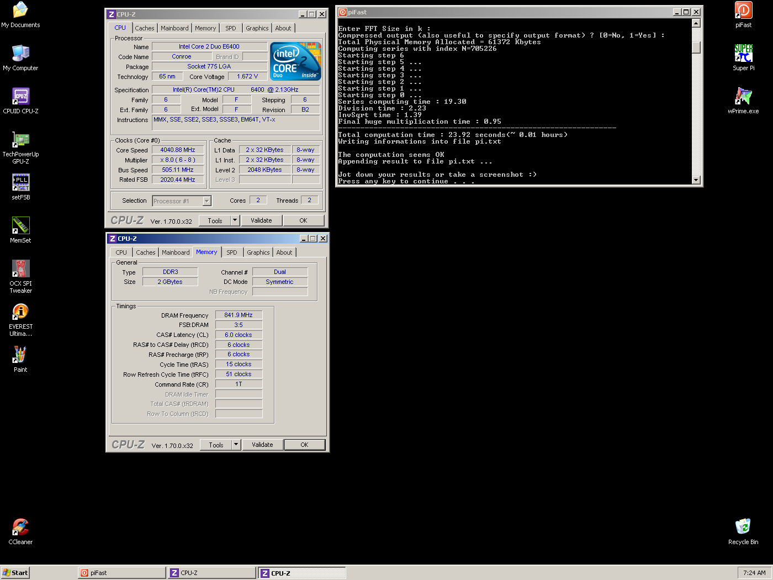
Task: Open About tab in bottom CPU-Z window
Action: coord(284,252)
